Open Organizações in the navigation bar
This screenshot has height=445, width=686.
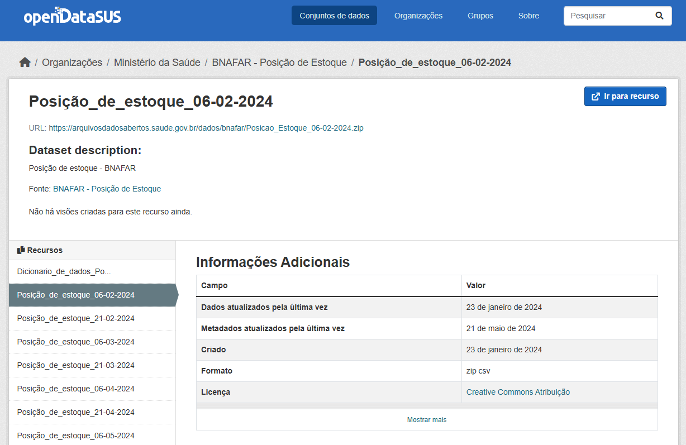click(x=418, y=16)
